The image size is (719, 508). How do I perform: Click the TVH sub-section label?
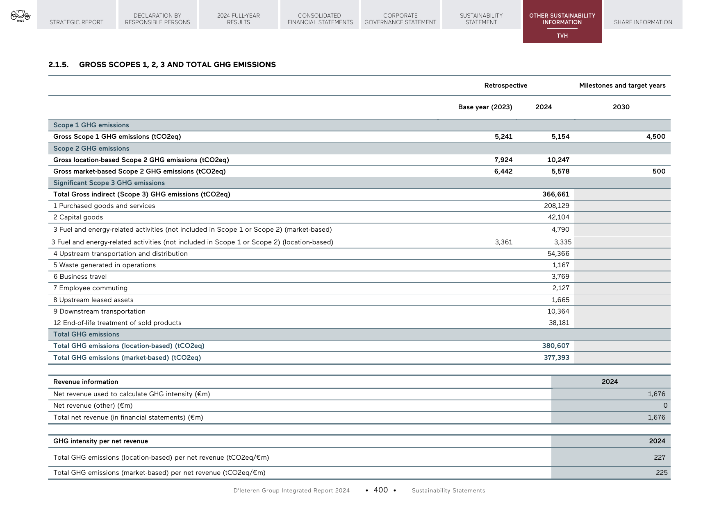point(562,36)
